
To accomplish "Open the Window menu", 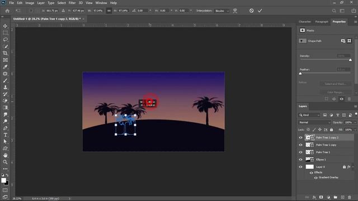I will click(x=101, y=3).
